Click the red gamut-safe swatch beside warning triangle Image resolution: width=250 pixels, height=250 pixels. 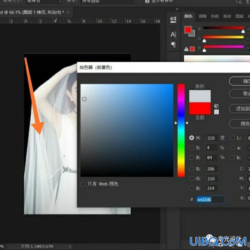click(192, 49)
